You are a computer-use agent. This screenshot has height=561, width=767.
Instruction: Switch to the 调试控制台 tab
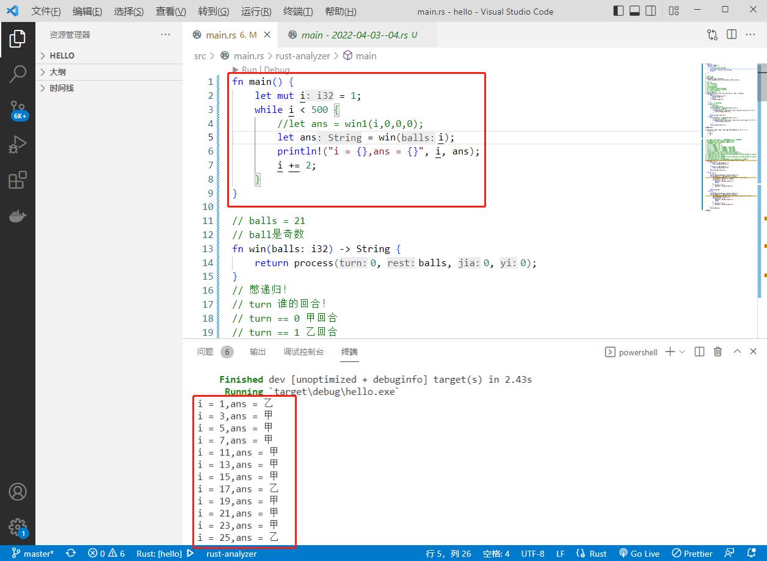pyautogui.click(x=304, y=352)
